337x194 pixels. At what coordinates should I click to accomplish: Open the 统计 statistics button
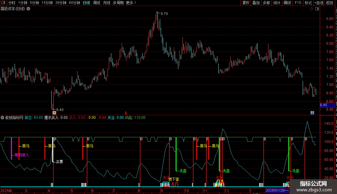coord(277,3)
